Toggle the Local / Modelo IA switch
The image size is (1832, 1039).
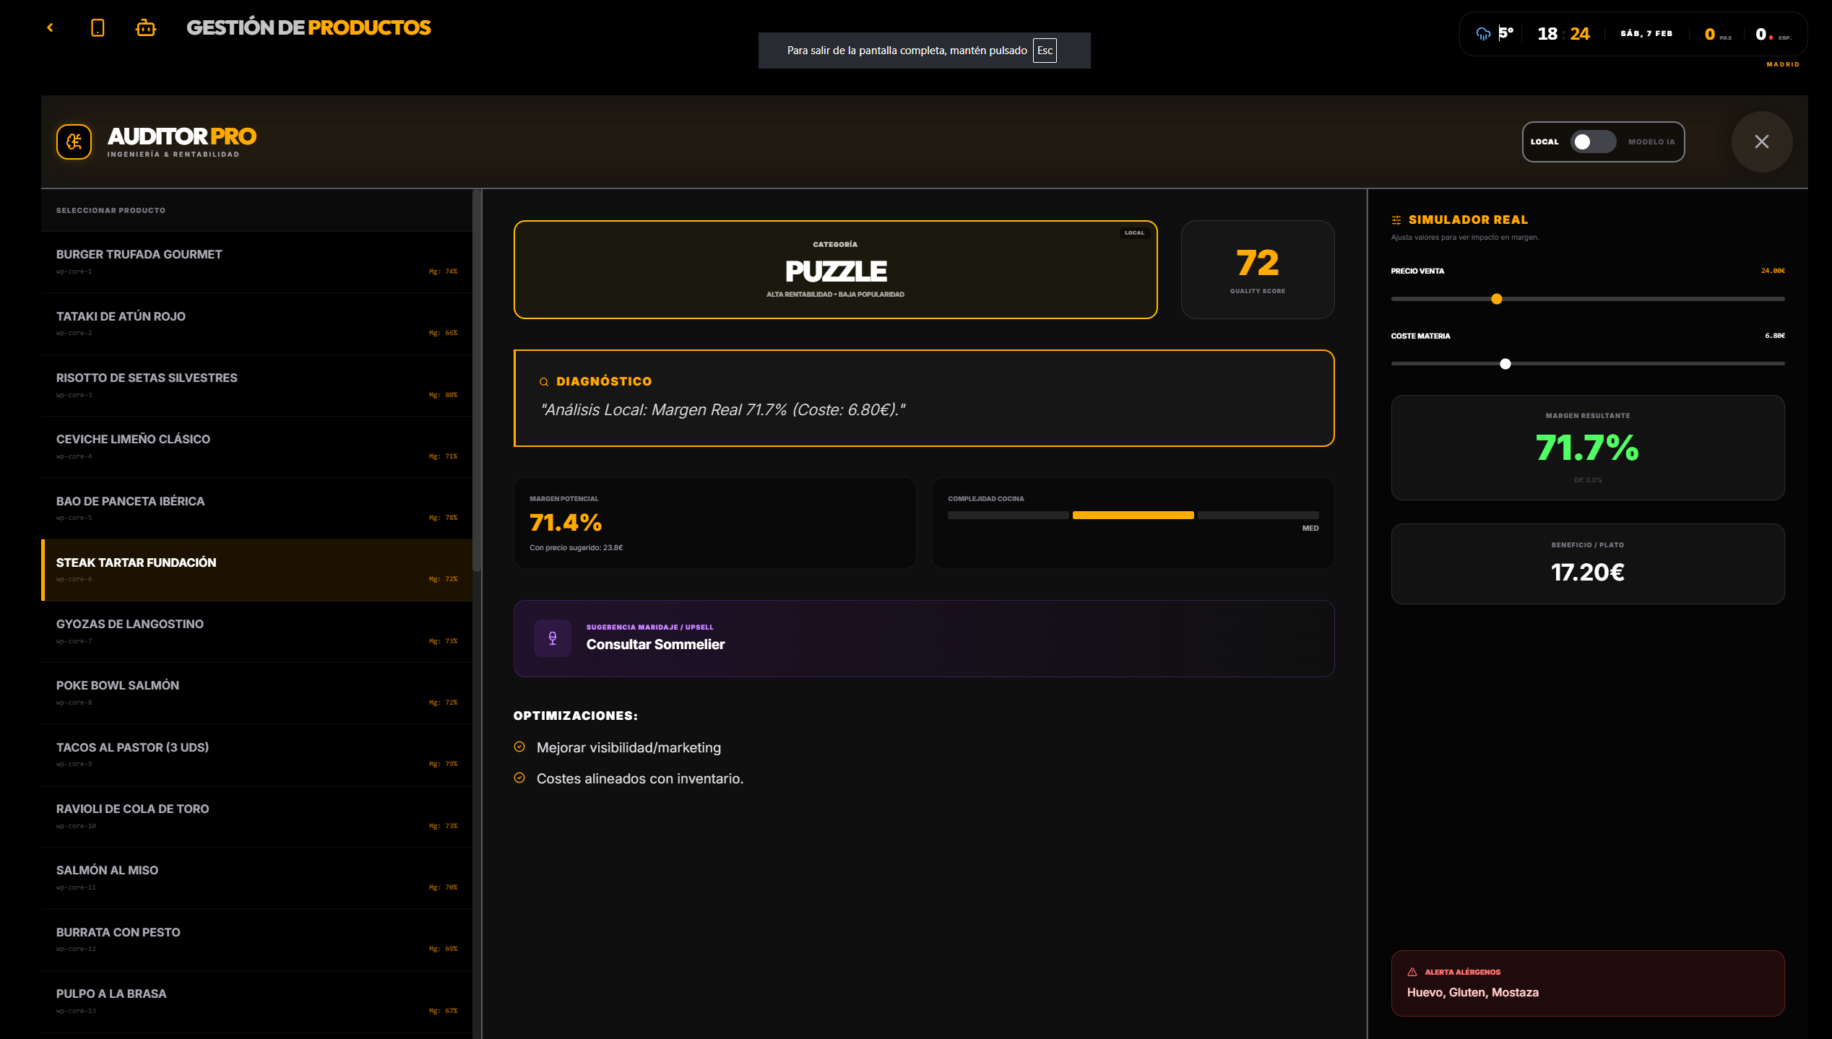click(x=1592, y=142)
